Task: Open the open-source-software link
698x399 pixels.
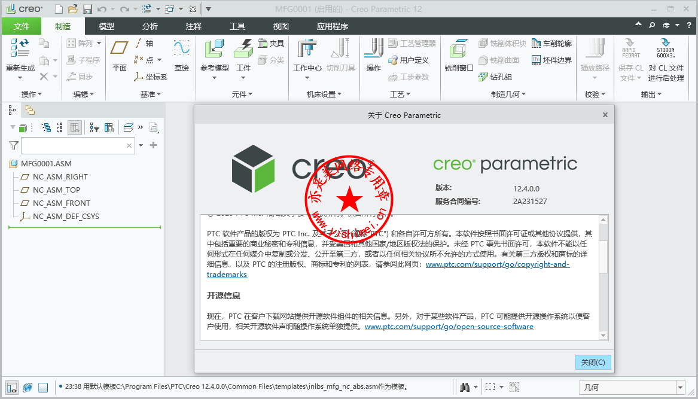Action: pos(449,327)
